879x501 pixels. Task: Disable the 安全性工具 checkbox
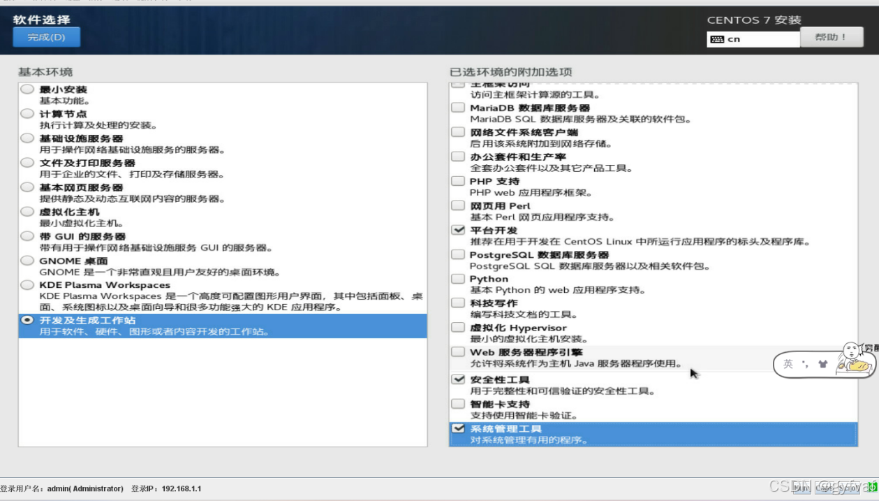click(458, 379)
